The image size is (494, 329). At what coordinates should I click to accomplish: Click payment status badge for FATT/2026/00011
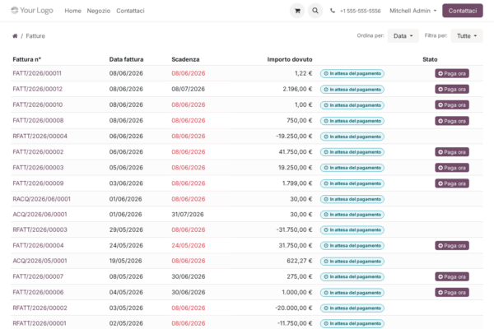pos(352,73)
